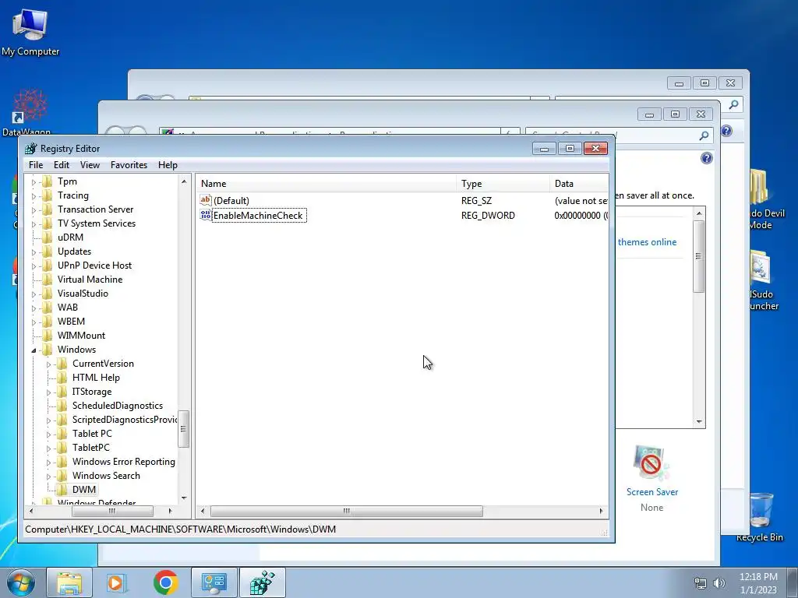
Task: Select the Windows Error Reporting key
Action: pos(124,461)
